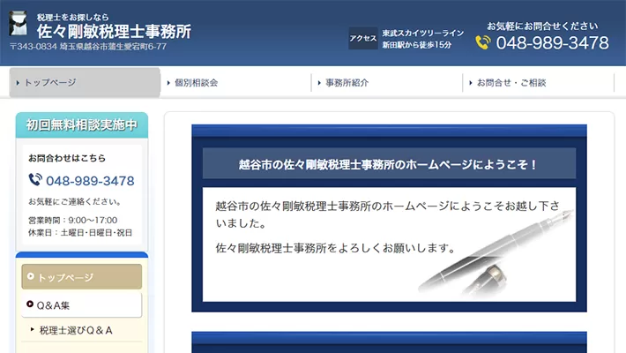
Task: Click the 初回無料相談実施中 sidebar banner
Action: click(x=81, y=124)
